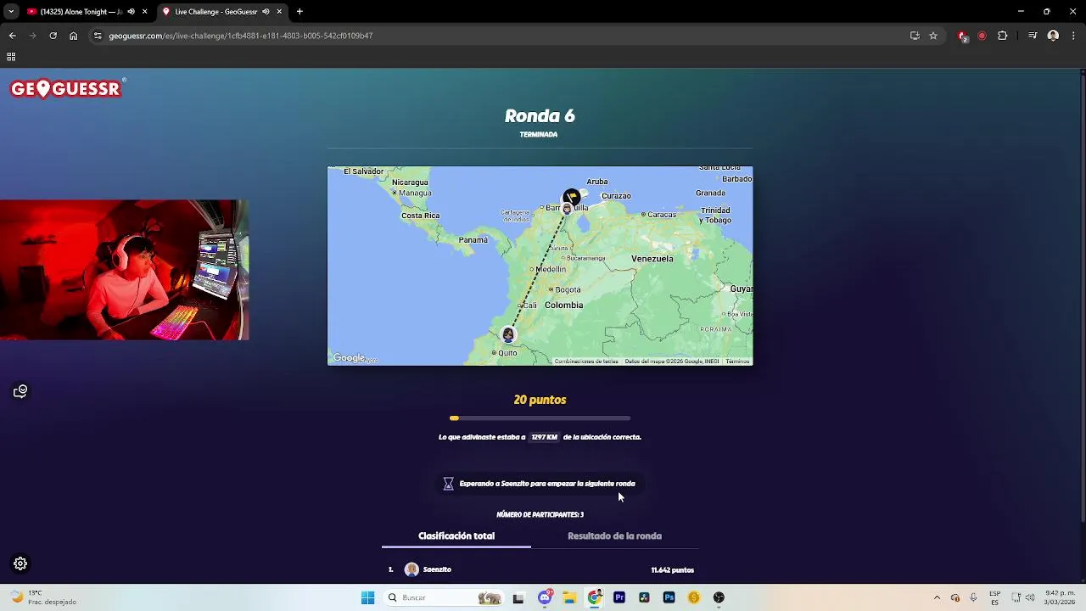This screenshot has height=611, width=1086.
Task: Click the player guess avatar marker near Quito
Action: tap(508, 334)
